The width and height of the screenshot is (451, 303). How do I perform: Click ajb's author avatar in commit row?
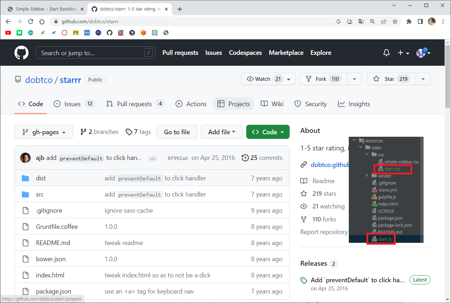(25, 158)
